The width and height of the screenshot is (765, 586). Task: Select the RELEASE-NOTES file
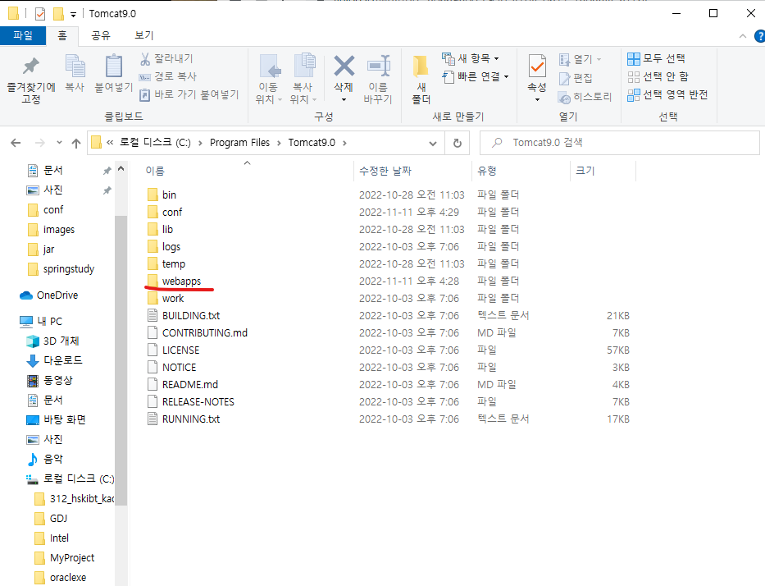[x=198, y=402]
